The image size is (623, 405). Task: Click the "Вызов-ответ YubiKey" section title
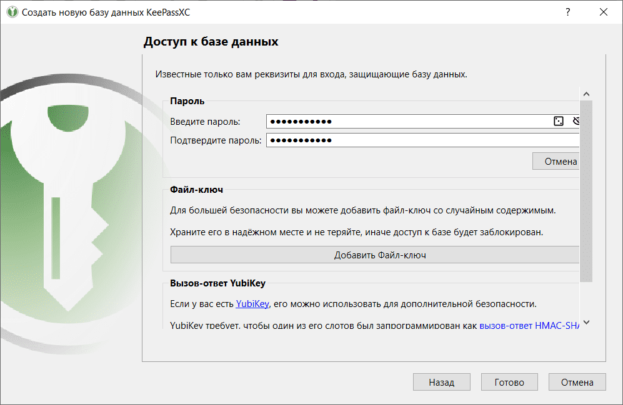[x=217, y=283]
